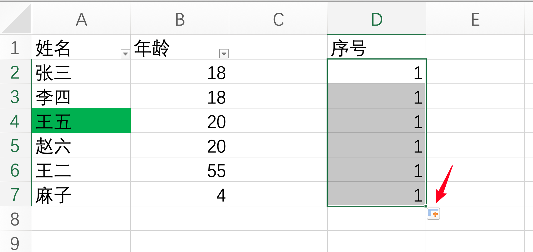533x252 pixels.
Task: Click the 序号 header cell
Action: (x=377, y=48)
